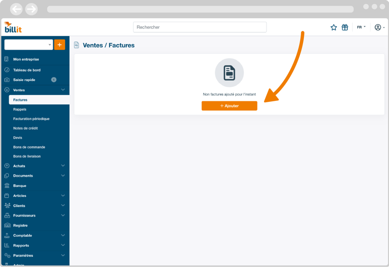This screenshot has width=389, height=267.
Task: Click the Registre icon in sidebar
Action: [x=7, y=225]
